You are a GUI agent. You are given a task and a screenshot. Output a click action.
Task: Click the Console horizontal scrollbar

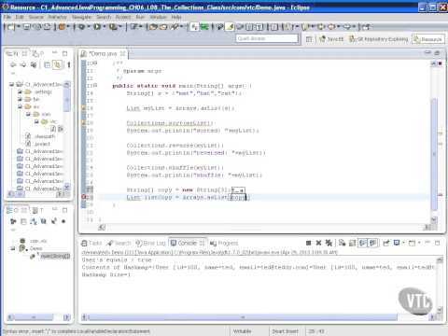coord(243,317)
